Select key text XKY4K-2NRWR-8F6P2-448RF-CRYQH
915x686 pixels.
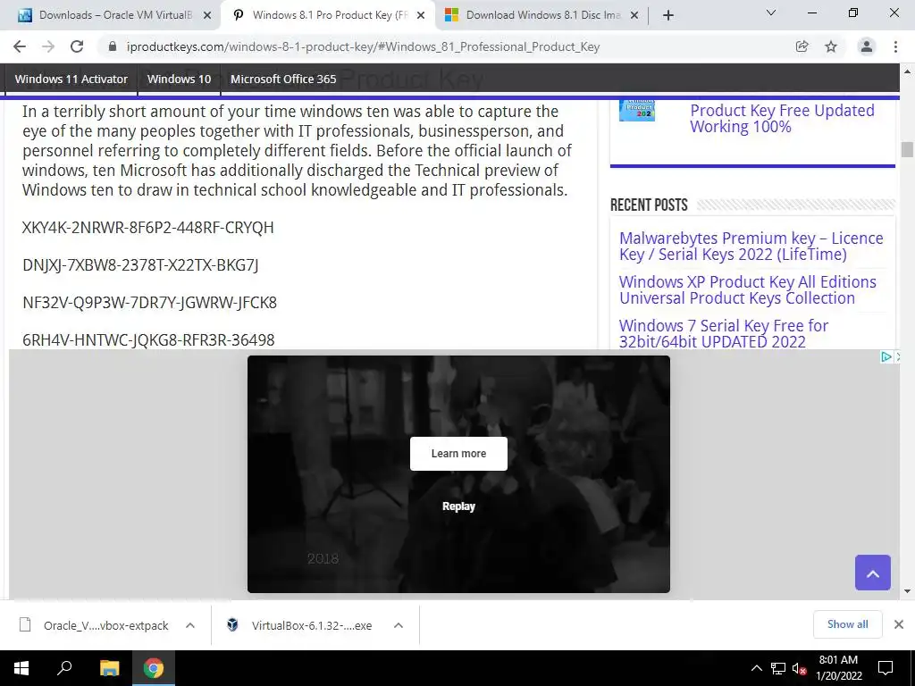click(x=148, y=228)
